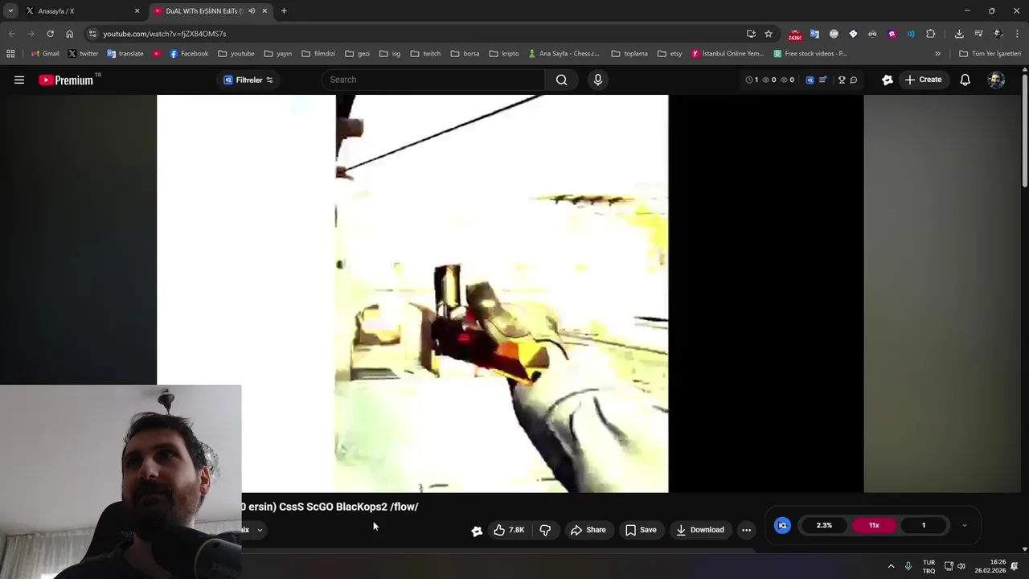This screenshot has width=1029, height=579.
Task: Click the video player frame
Action: (x=510, y=294)
